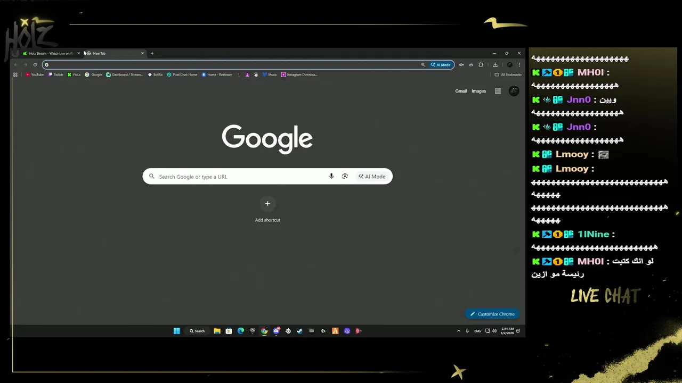Image resolution: width=682 pixels, height=383 pixels.
Task: Open the Chrome tab search dropdown
Action: (x=15, y=53)
